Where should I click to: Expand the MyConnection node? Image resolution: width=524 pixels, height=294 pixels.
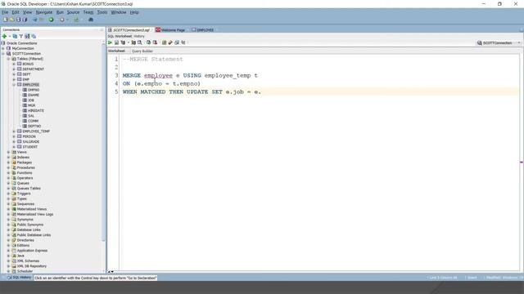tap(3, 48)
